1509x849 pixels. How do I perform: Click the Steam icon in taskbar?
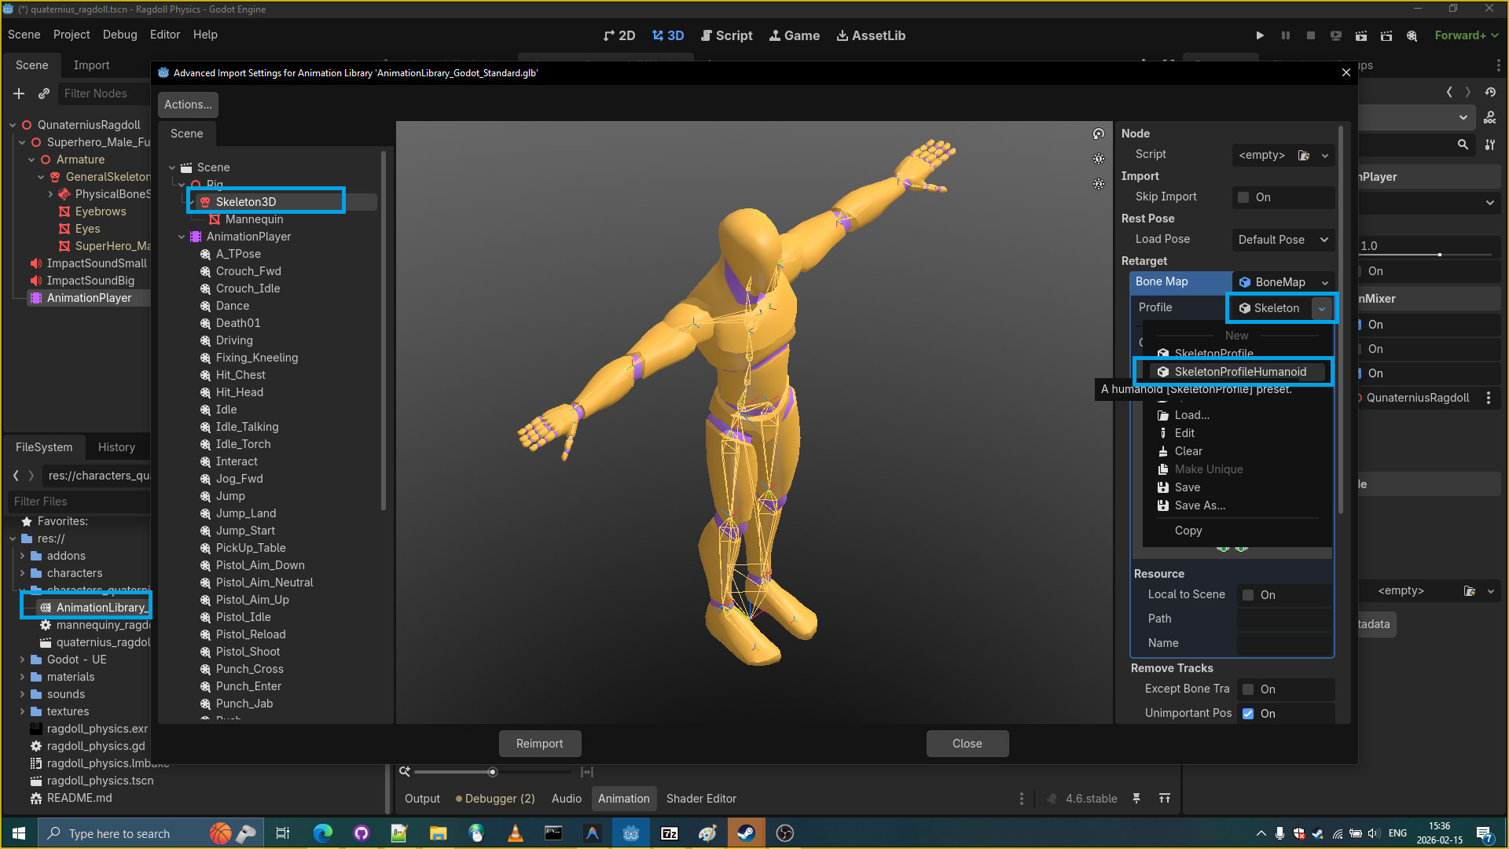[746, 833]
